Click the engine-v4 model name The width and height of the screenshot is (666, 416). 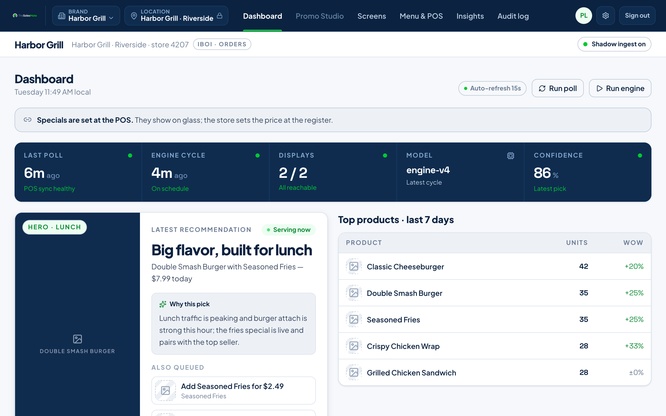428,170
